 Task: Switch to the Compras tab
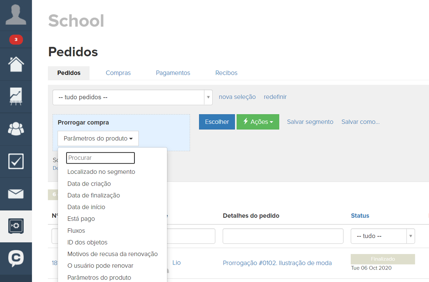[118, 73]
